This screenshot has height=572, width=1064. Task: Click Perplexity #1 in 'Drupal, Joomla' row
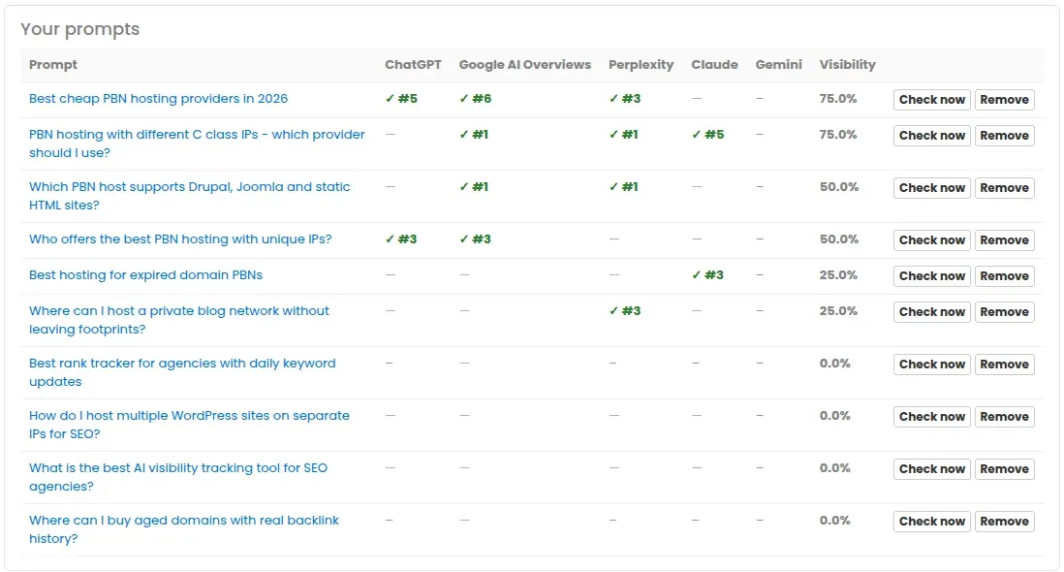(624, 186)
